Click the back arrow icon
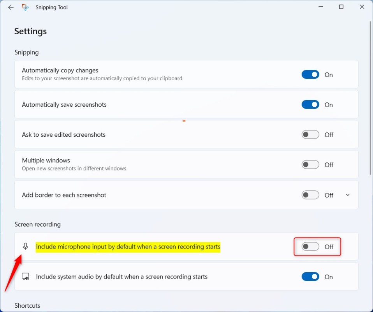 coord(11,7)
